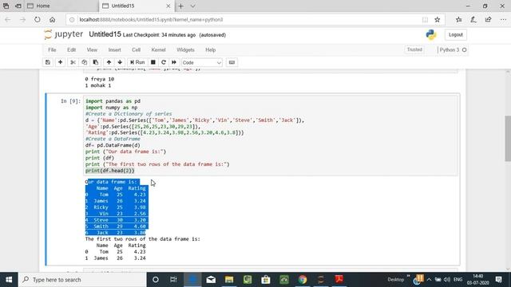Click the Trusted notebook indicator
This screenshot has width=511, height=287.
pos(414,49)
